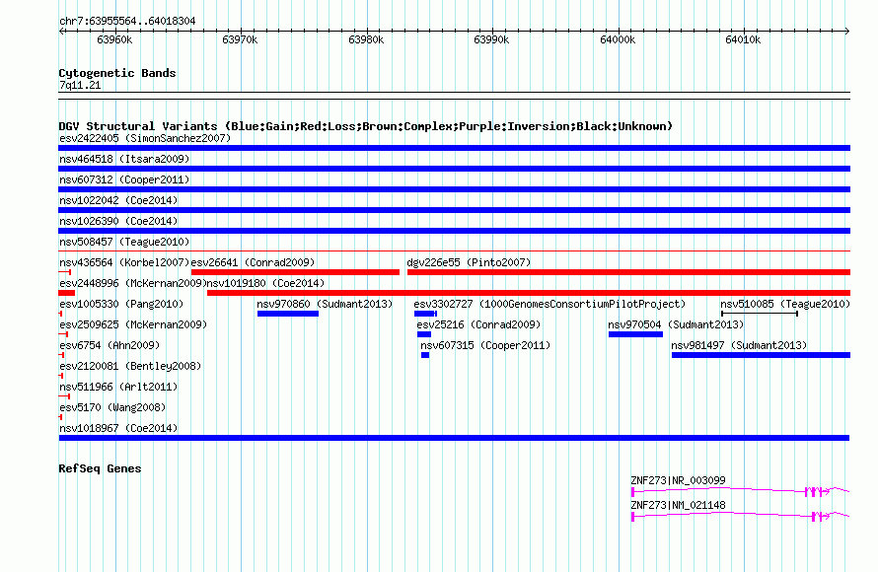
Task: Click the 64000k ruler tick label
Action: tap(618, 39)
